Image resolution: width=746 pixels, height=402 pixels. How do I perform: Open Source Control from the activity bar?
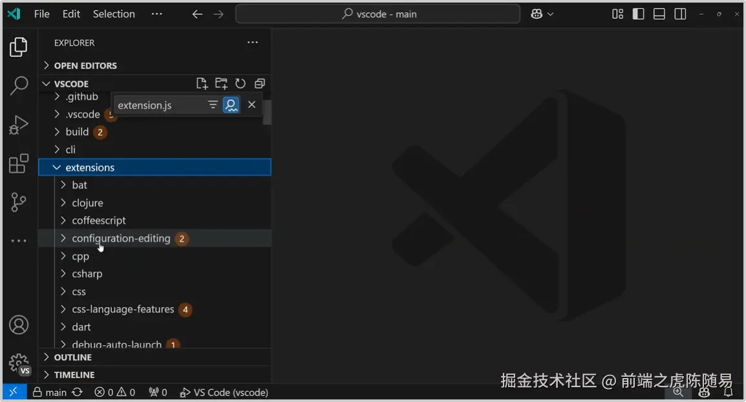[19, 202]
